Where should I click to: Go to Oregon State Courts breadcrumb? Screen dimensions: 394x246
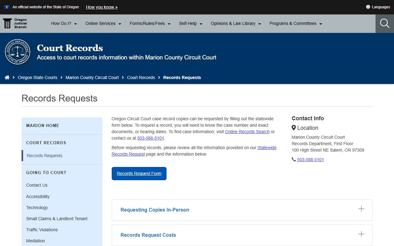pyautogui.click(x=38, y=77)
